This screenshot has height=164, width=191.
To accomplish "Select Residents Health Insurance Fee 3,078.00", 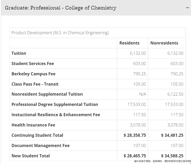I will tap(138, 125).
